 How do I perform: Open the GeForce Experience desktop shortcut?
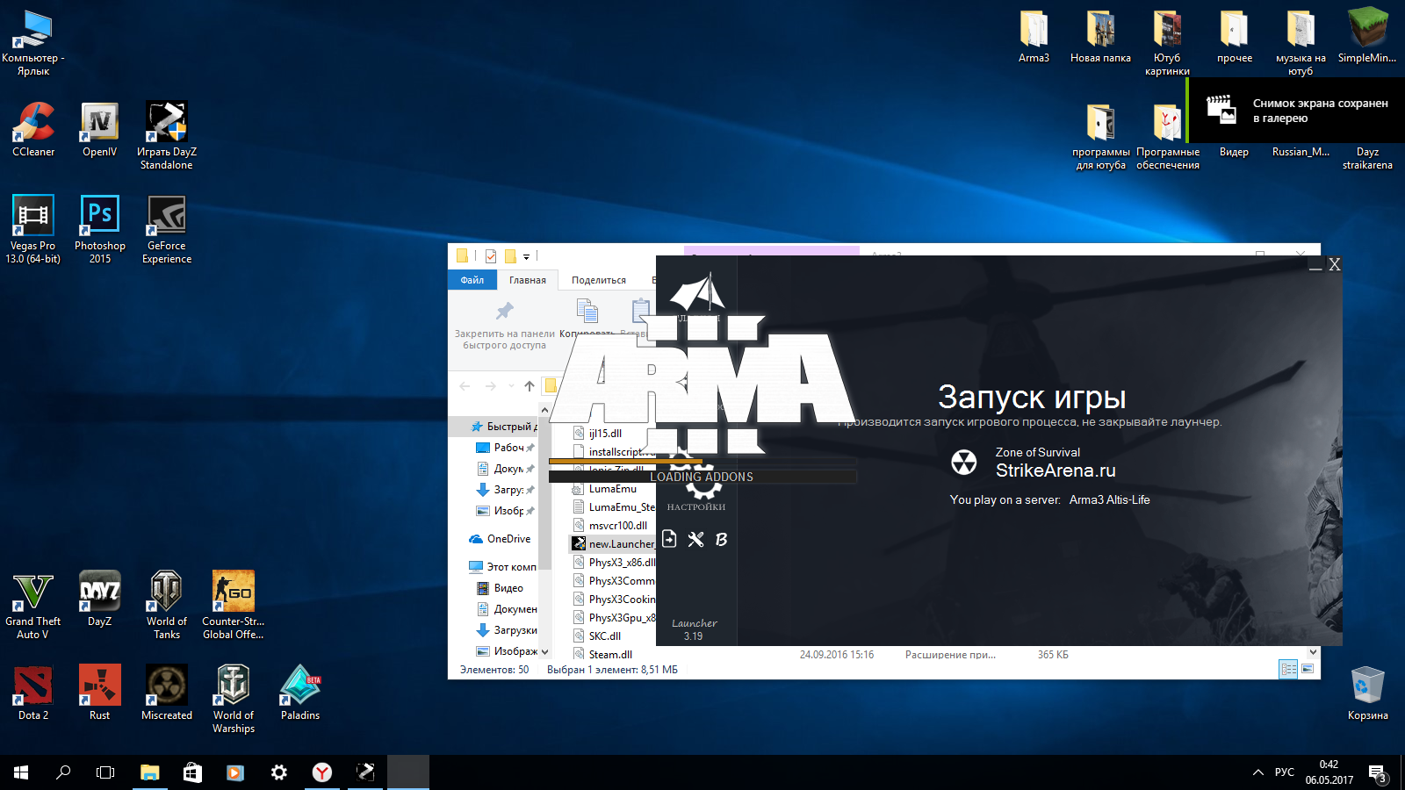coord(167,229)
